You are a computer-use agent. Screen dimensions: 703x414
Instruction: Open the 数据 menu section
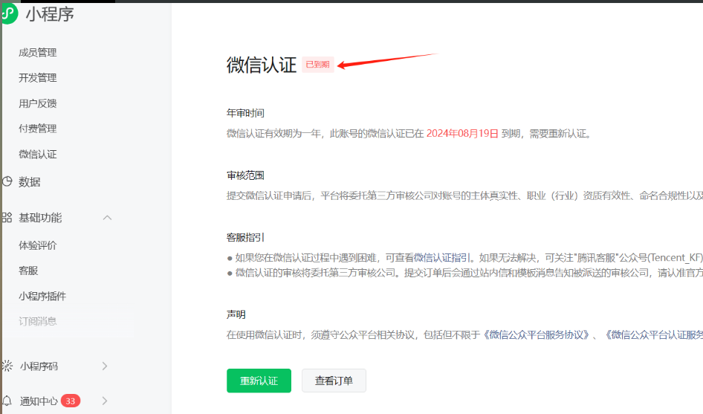point(30,181)
